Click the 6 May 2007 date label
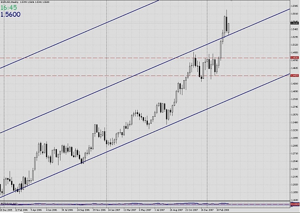The width and height of the screenshot is (300, 213). (145, 210)
